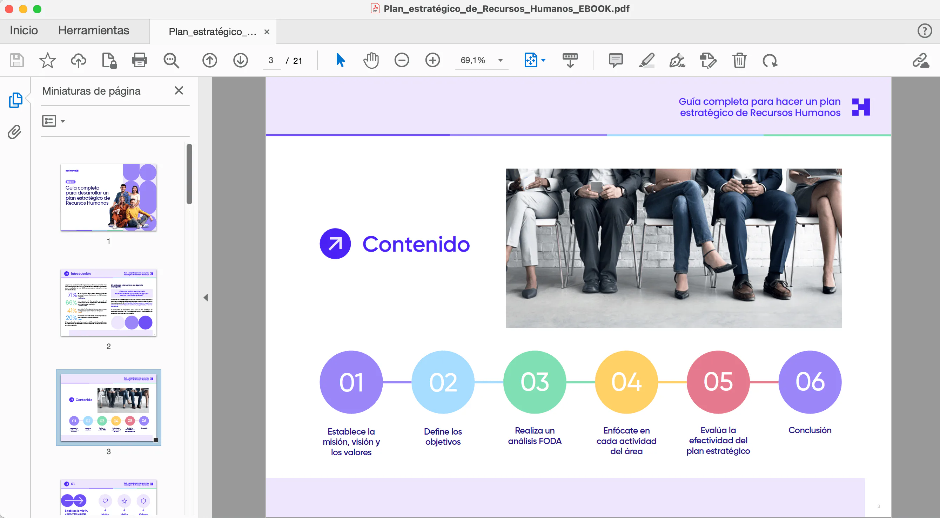This screenshot has height=518, width=940.
Task: Open the Fill & Sign tool
Action: coord(677,61)
